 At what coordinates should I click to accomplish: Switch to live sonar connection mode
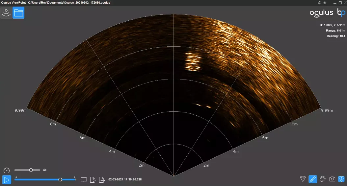coord(6,13)
